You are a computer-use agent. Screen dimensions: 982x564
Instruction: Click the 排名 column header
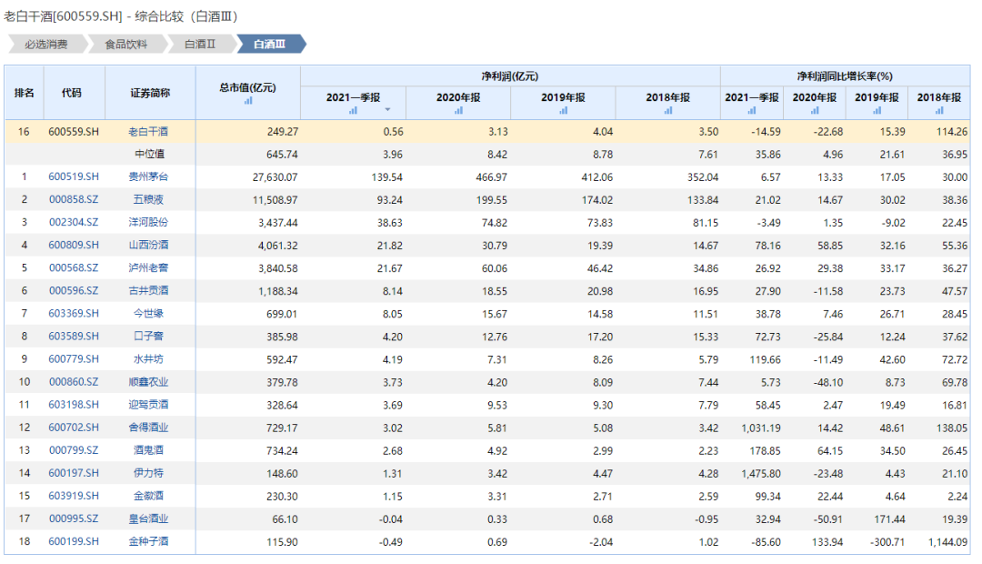[25, 93]
